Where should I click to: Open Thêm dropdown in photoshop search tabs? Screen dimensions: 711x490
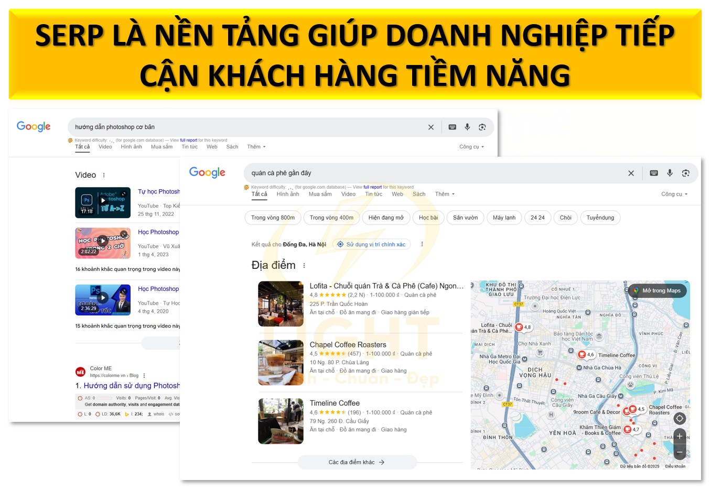(x=256, y=147)
